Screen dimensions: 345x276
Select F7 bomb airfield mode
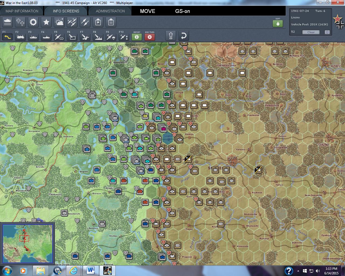[x=85, y=37]
